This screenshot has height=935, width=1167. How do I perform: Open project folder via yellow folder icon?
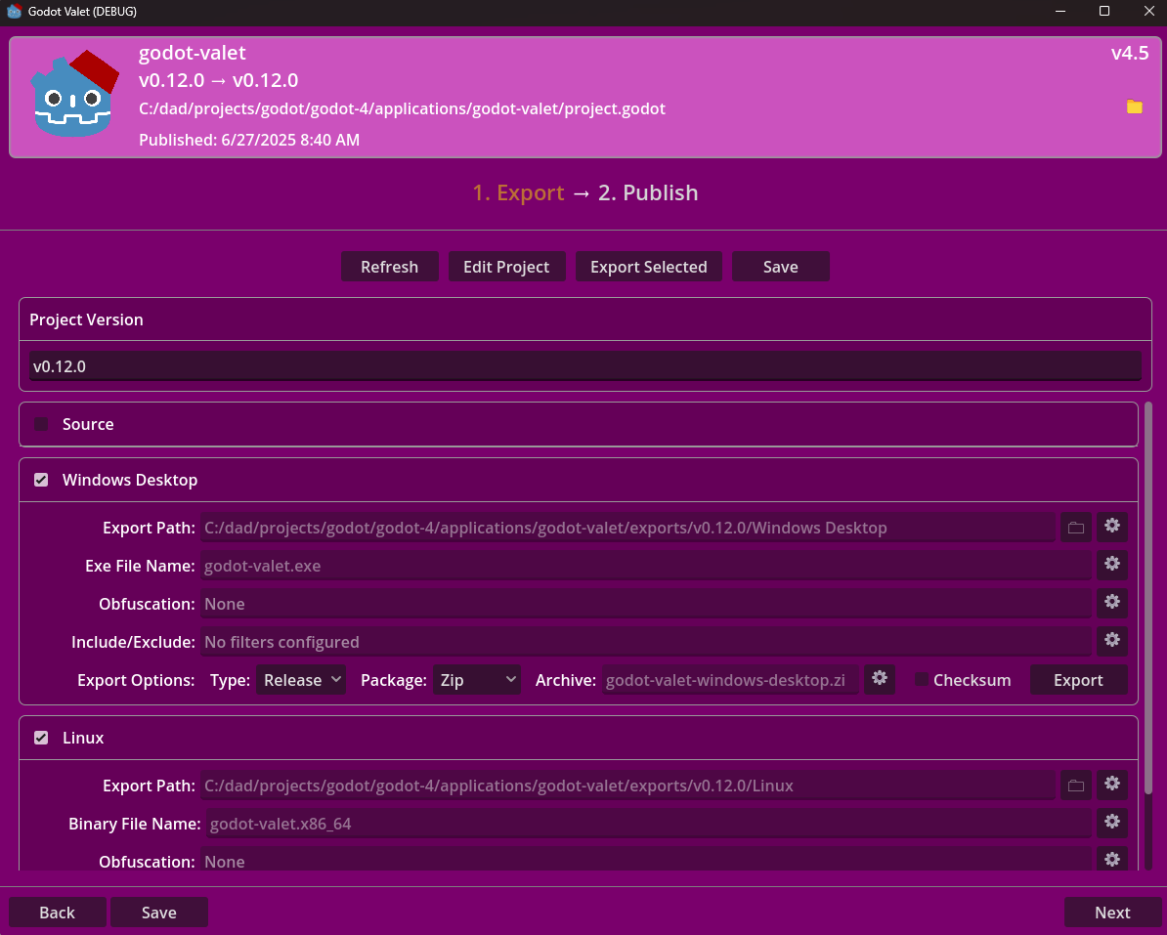(1134, 107)
